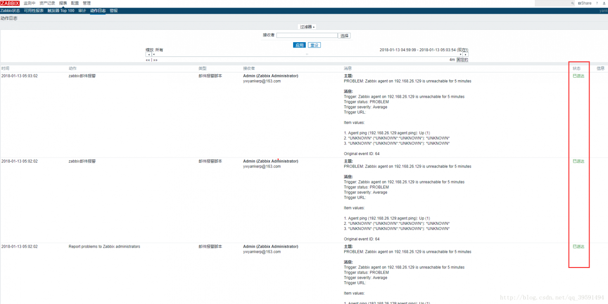
Task: Focus the 接收者 recipient input field
Action: pyautogui.click(x=307, y=35)
